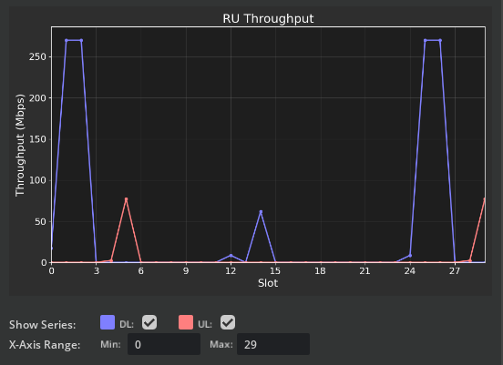Select the DL data point at slot 24
503x365 pixels.
click(410, 256)
